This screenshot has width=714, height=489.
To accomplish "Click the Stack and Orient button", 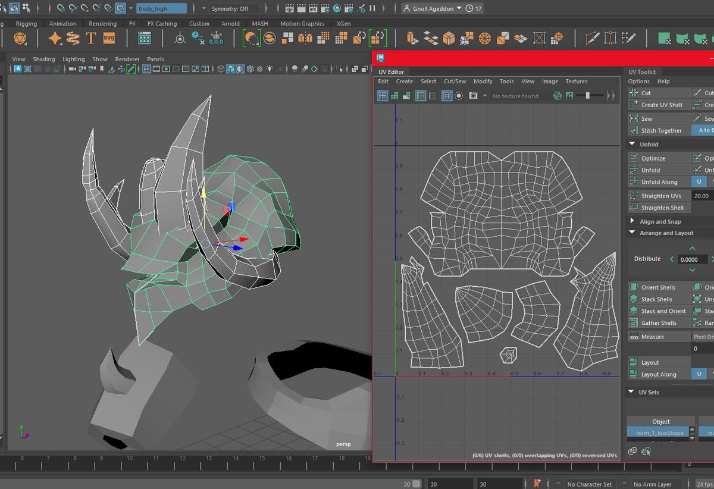I will pyautogui.click(x=659, y=311).
